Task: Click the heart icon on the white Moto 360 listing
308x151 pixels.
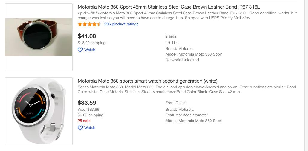Action: pyautogui.click(x=80, y=128)
